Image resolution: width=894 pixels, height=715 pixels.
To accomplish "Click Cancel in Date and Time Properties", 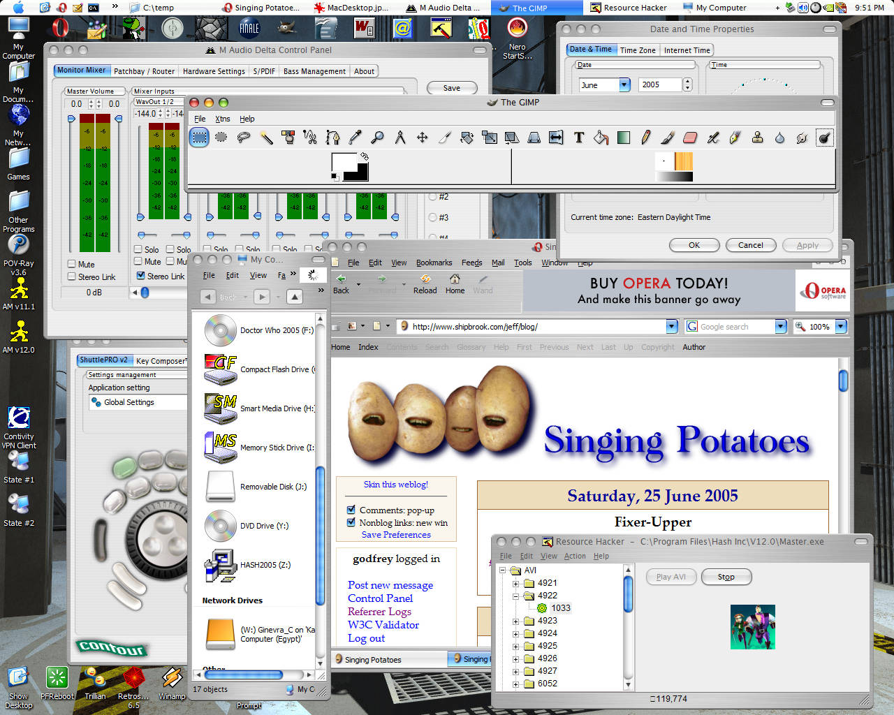I will [x=751, y=245].
